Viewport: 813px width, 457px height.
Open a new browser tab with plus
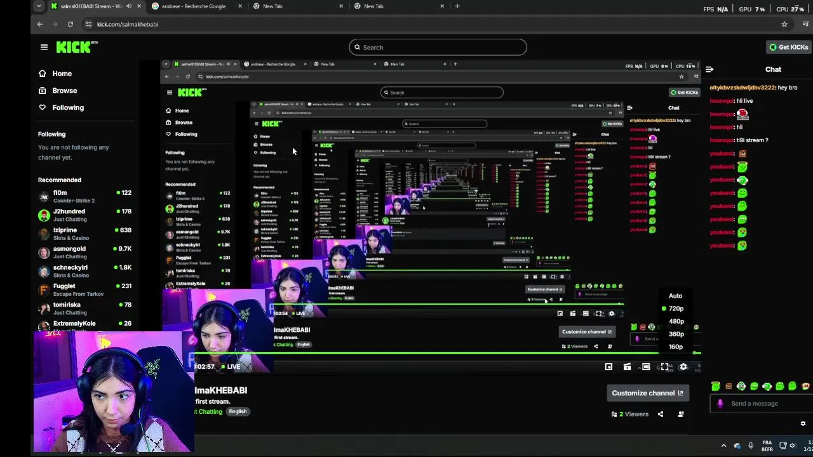click(x=457, y=6)
